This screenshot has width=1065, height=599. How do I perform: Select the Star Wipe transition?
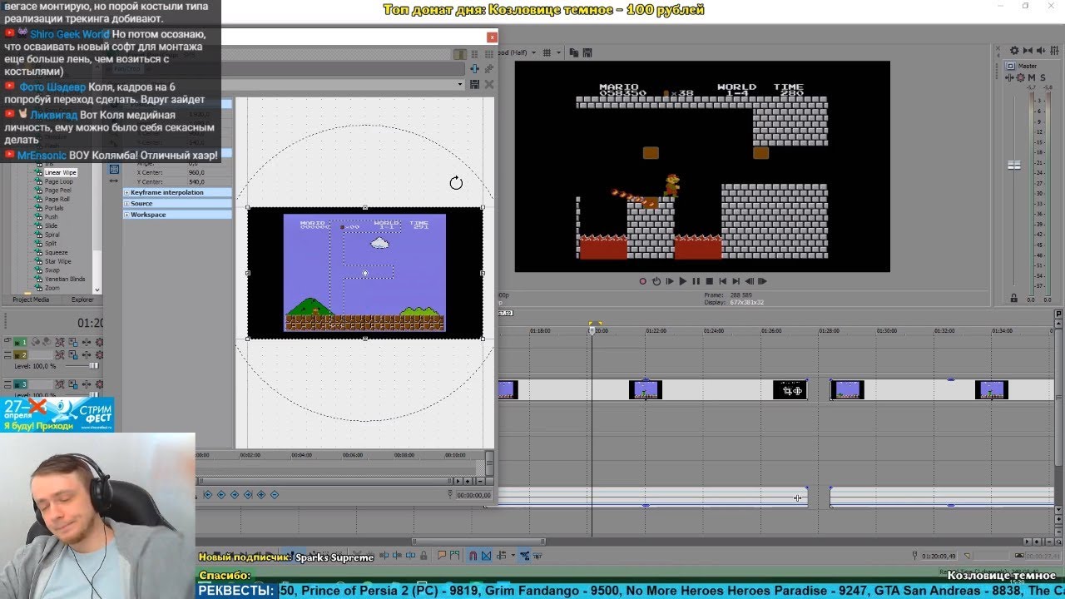coord(57,261)
